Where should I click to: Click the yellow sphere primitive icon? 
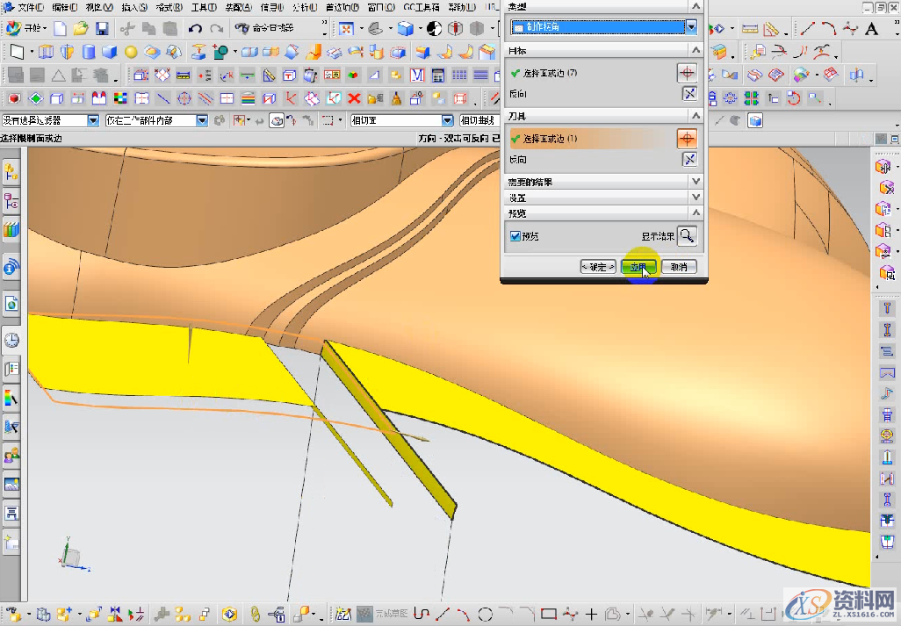coord(131,52)
